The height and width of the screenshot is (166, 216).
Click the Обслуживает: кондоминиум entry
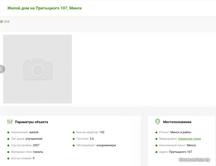(96, 145)
